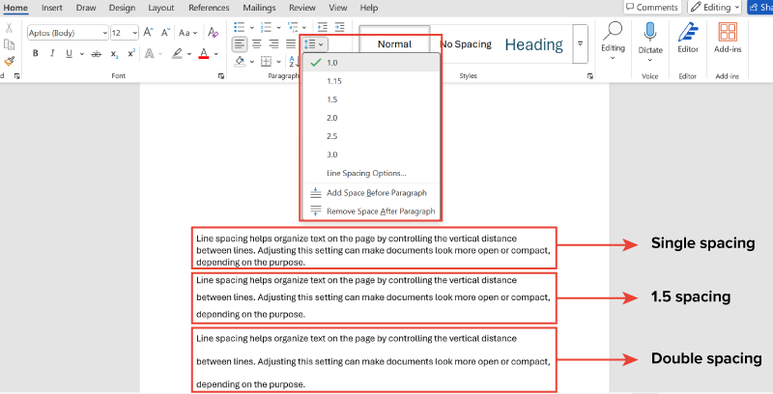
Task: Open the Comments button
Action: (x=652, y=7)
